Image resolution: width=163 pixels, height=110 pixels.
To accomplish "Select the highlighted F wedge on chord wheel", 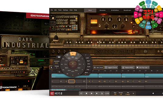I will (x=73, y=54).
